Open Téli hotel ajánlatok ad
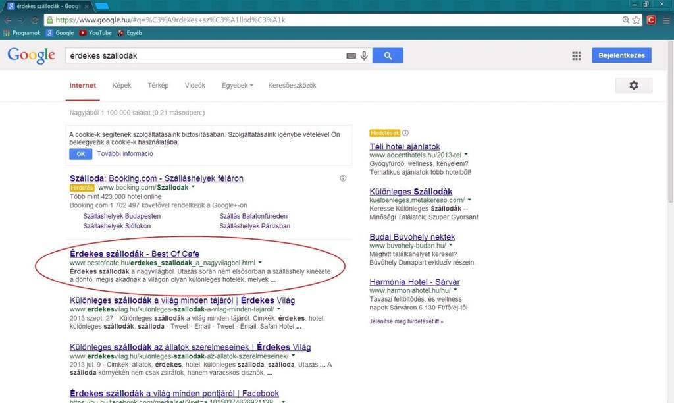 (405, 147)
